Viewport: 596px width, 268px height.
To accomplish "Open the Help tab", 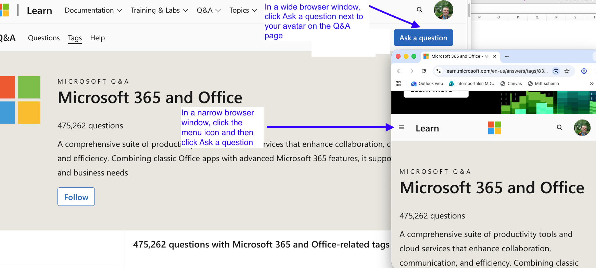I will click(98, 38).
